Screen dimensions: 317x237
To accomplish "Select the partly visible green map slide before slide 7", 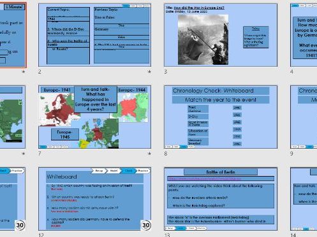I will click(x=13, y=117).
